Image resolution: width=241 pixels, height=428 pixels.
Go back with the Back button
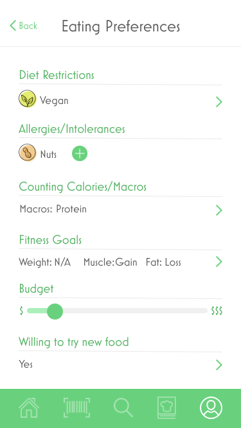click(x=23, y=26)
